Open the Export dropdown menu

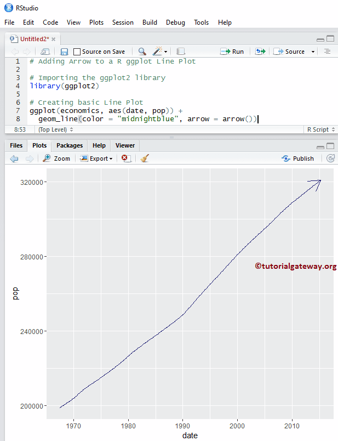[x=96, y=159]
